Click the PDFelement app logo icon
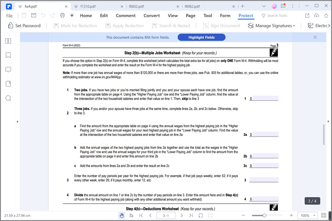This screenshot has width=332, height=221. point(9,6)
